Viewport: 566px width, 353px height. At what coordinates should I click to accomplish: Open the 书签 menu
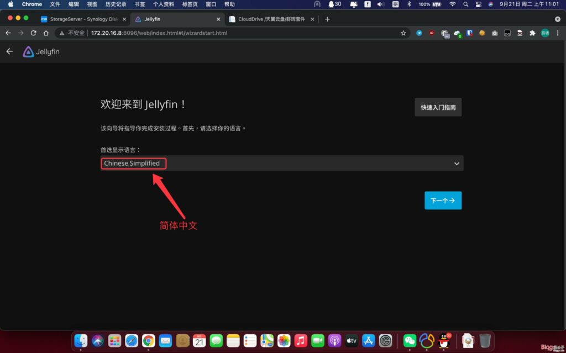click(x=140, y=4)
